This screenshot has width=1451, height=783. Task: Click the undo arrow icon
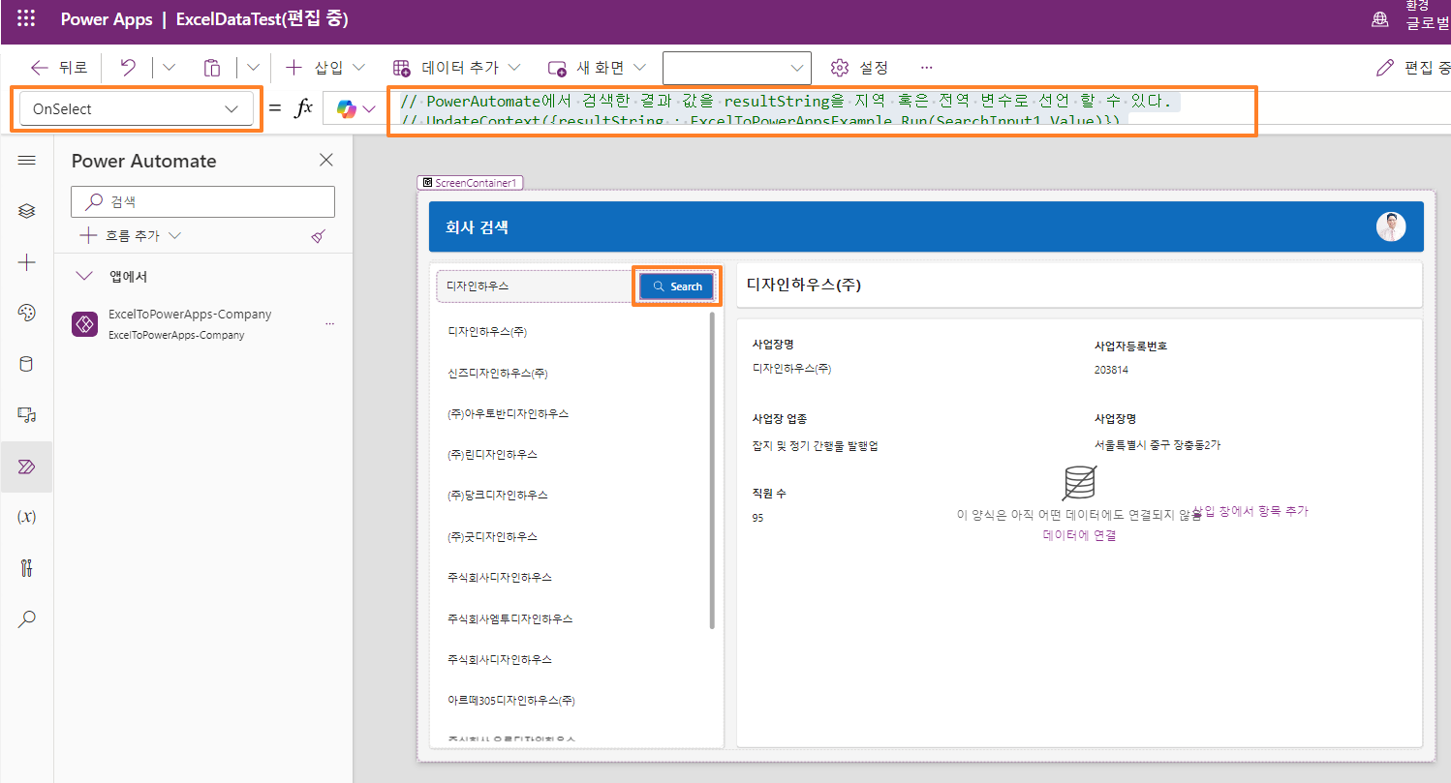pyautogui.click(x=128, y=68)
